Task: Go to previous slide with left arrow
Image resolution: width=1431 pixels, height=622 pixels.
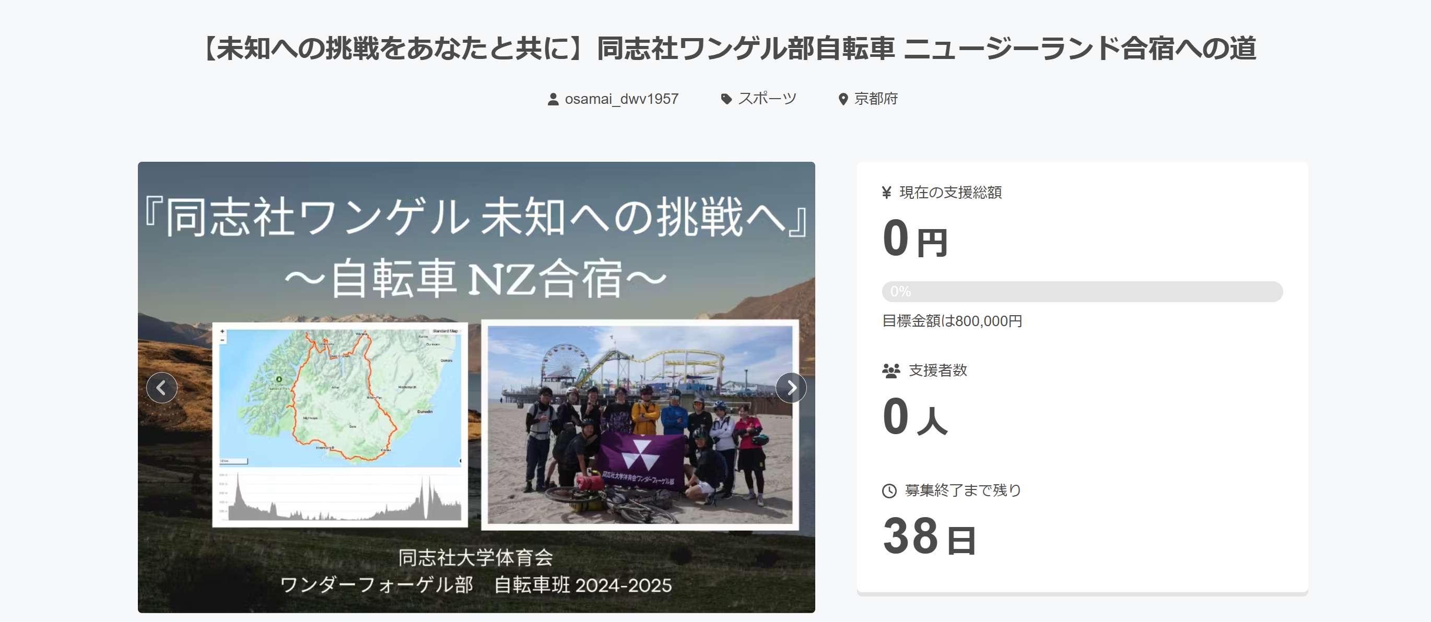Action: coord(162,388)
